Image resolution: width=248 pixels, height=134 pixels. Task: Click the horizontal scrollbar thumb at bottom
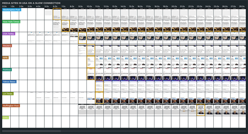click(32, 131)
